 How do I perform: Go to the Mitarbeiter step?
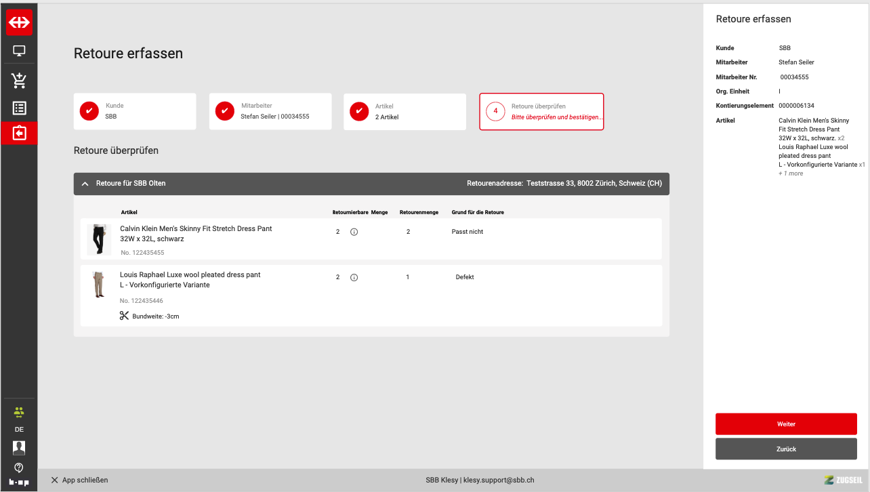tap(270, 111)
